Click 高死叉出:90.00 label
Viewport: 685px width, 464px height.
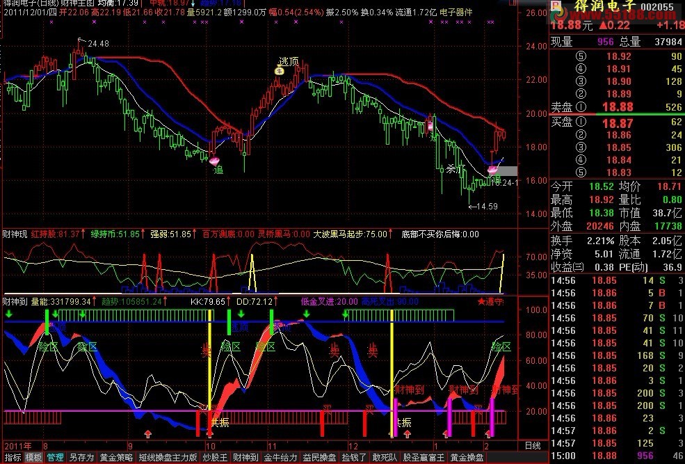pyautogui.click(x=389, y=301)
